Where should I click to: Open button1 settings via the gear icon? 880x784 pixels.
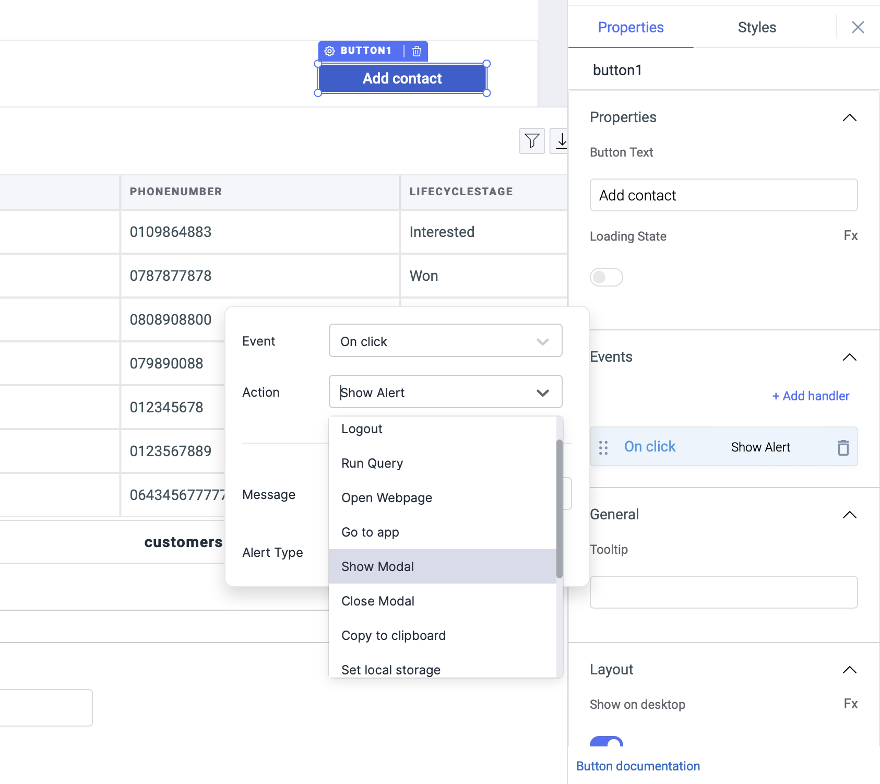(x=329, y=51)
